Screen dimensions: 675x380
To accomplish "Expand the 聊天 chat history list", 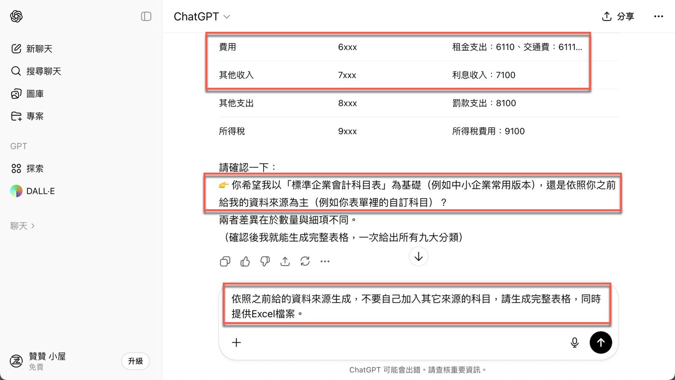I will (22, 226).
